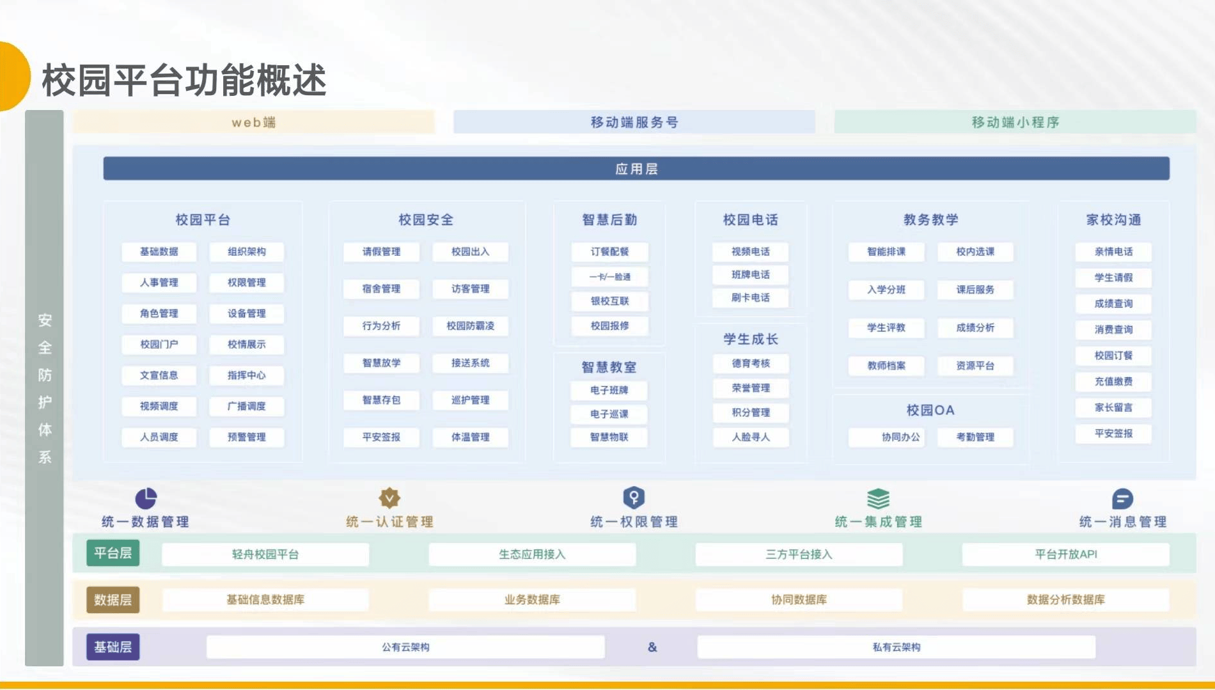
Task: Click the 智慧物联 module
Action: 609,437
